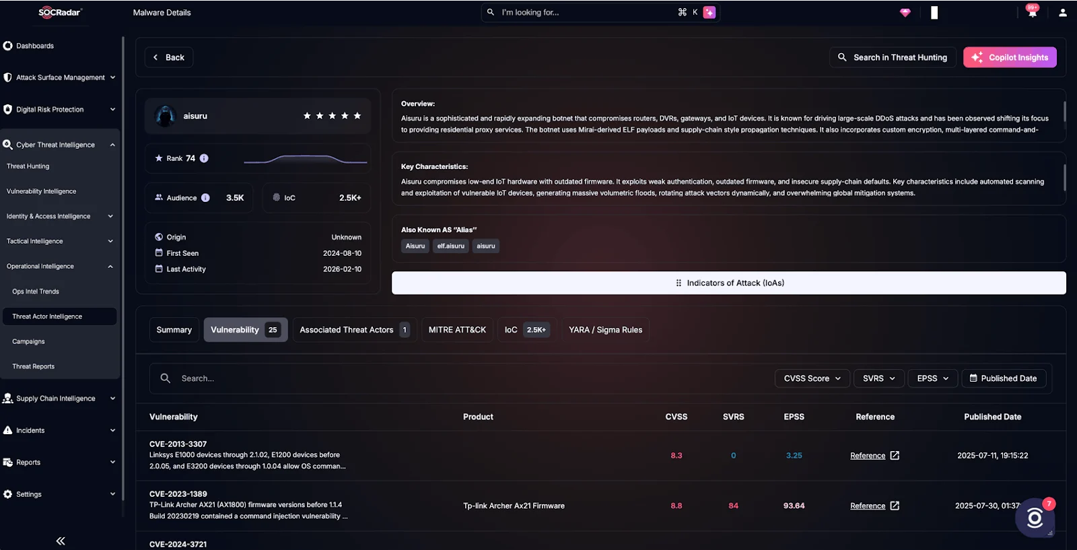1077x550 pixels.
Task: Switch to the Summary tab
Action: click(x=174, y=330)
